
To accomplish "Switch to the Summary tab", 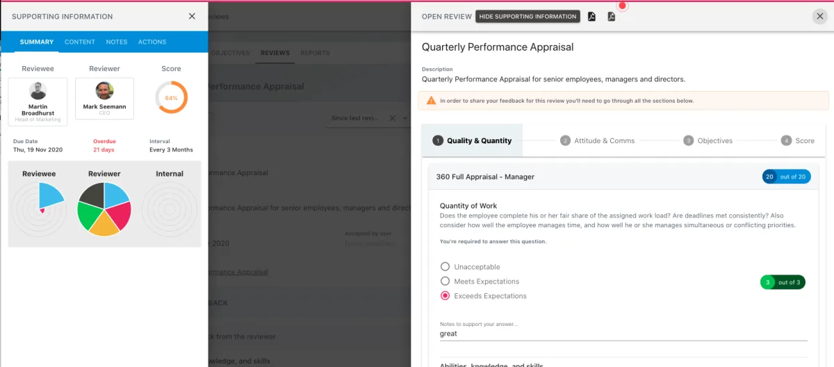I will pyautogui.click(x=37, y=42).
